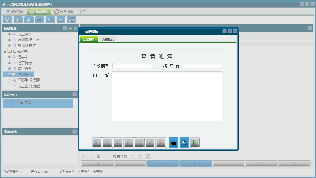The height and width of the screenshot is (178, 316).
Task: Click the green play arrow button in dialog
Action: [x=195, y=143]
